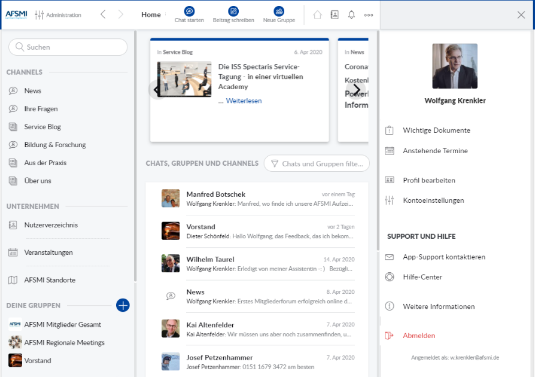Open notifications bell

point(351,15)
